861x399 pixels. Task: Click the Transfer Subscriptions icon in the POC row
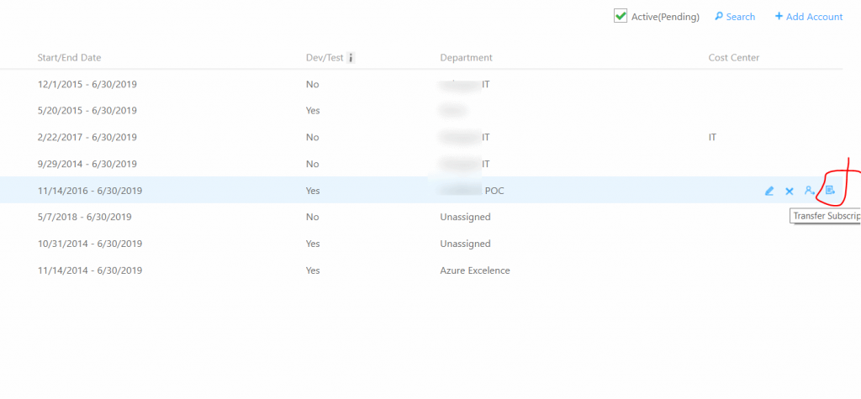pos(830,191)
